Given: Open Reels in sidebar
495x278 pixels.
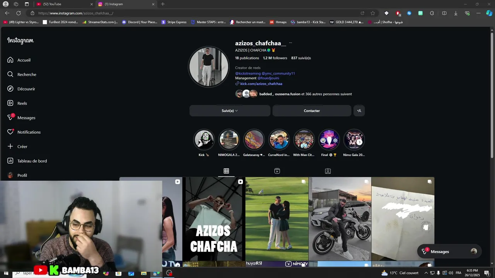Looking at the screenshot, I should click(x=17, y=103).
